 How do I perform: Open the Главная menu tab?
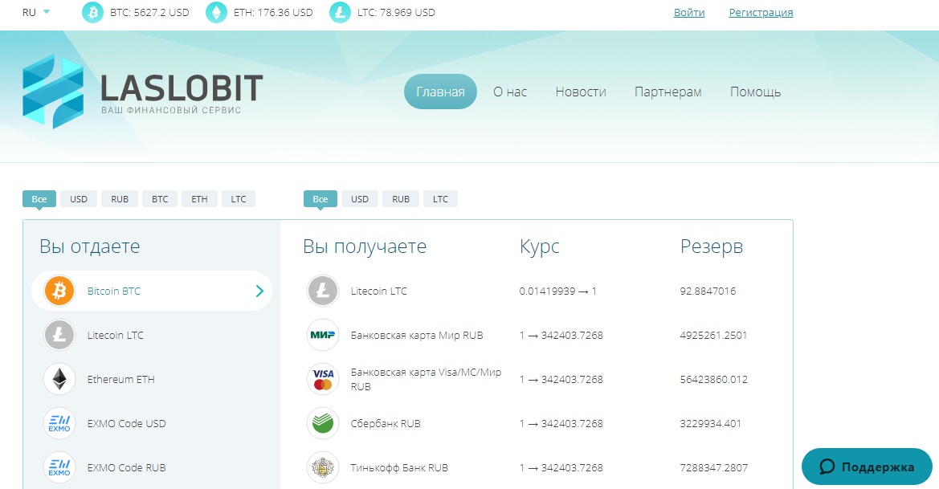tap(440, 92)
